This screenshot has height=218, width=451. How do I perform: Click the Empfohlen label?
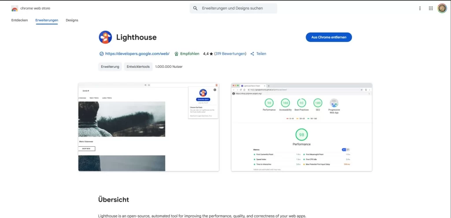189,54
